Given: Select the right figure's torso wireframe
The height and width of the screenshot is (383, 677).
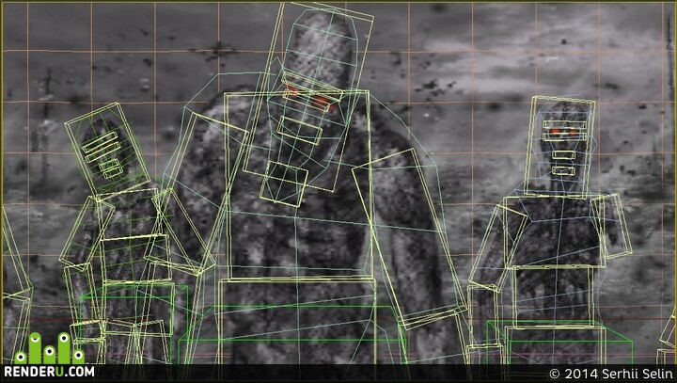Looking at the screenshot, I should click(554, 232).
